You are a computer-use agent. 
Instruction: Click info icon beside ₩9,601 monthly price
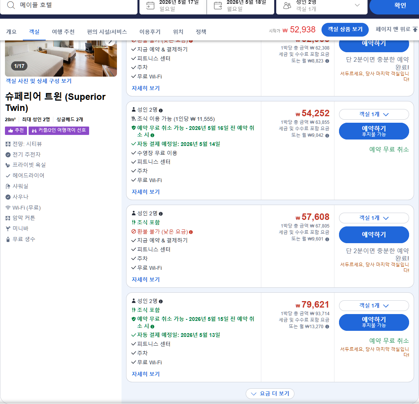coord(327,239)
